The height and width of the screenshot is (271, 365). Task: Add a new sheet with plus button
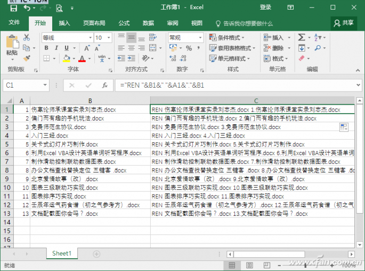click(96, 254)
